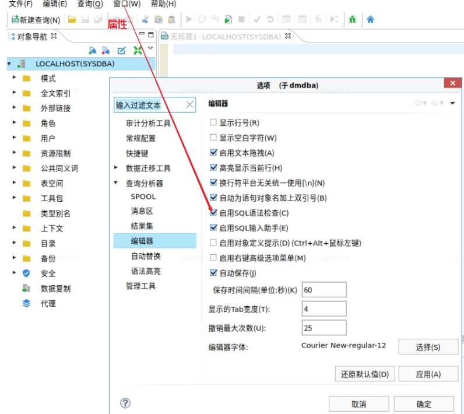Collapse the LOCALHOST(SYSDBA) tree node
Image resolution: width=464 pixels, height=414 pixels.
(9, 64)
